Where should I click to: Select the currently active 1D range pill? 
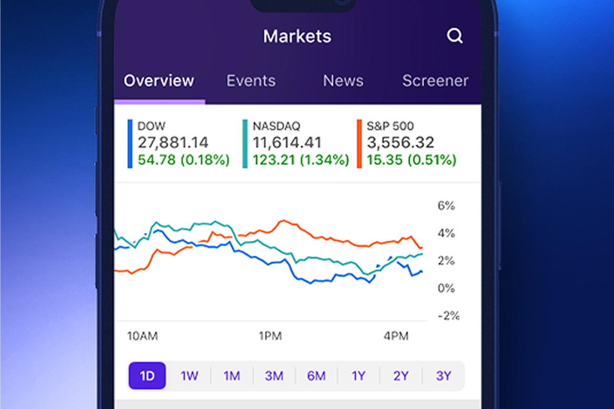(x=147, y=375)
